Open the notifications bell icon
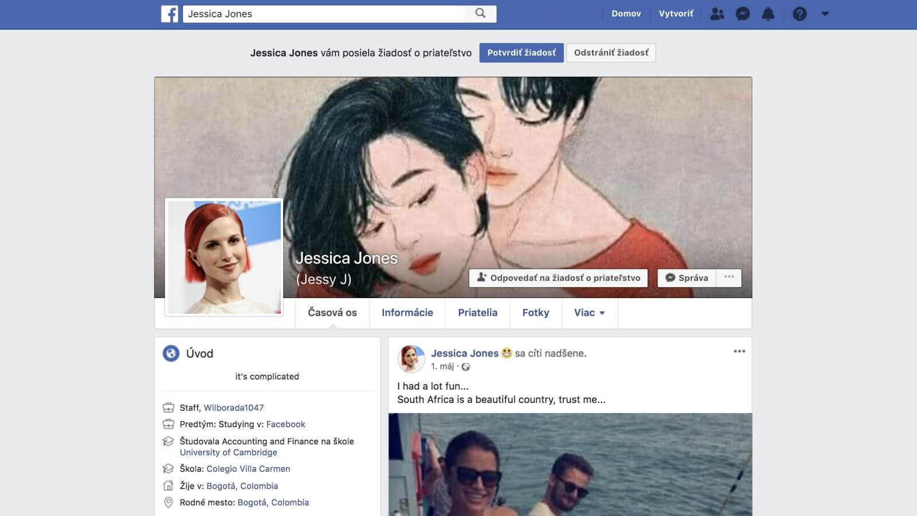Viewport: 917px width, 516px height. pos(768,14)
